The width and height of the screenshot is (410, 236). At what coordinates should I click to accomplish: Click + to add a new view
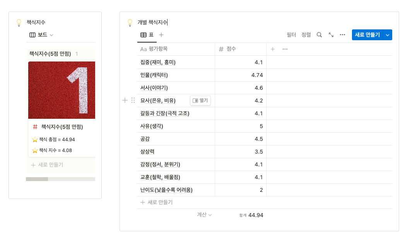click(161, 34)
